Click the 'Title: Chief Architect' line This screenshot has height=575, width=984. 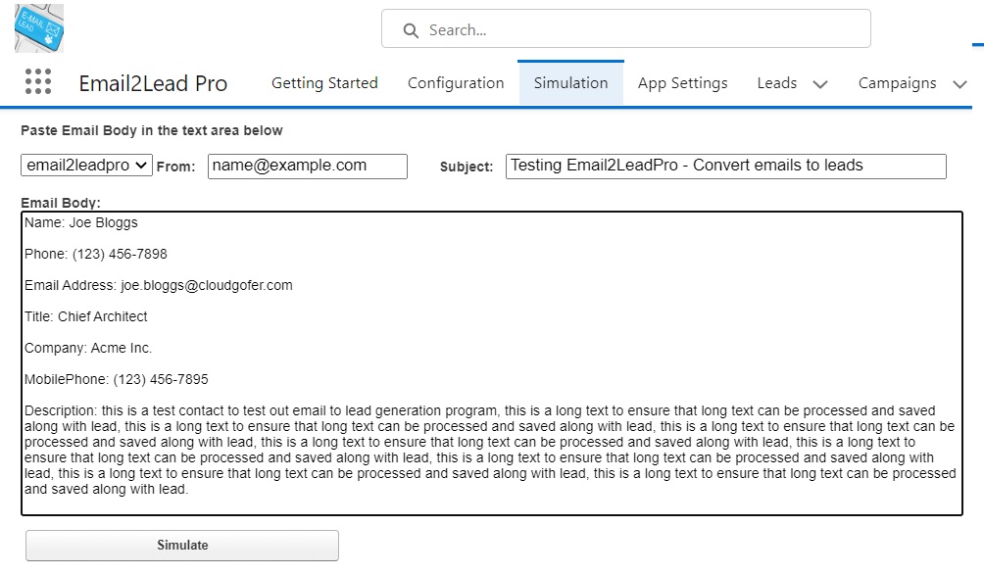pos(86,316)
